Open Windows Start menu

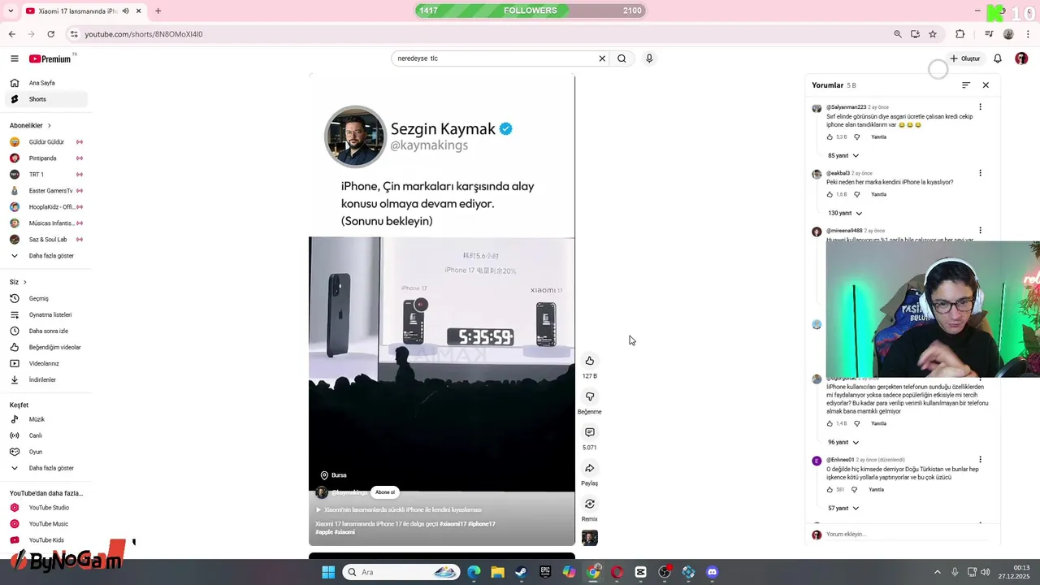point(328,572)
